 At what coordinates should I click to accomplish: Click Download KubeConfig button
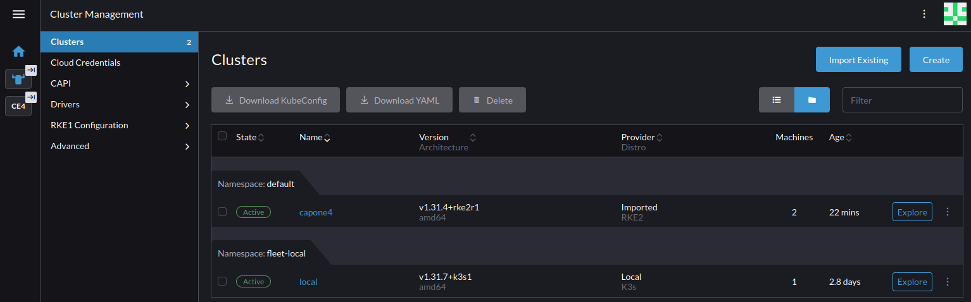point(275,100)
